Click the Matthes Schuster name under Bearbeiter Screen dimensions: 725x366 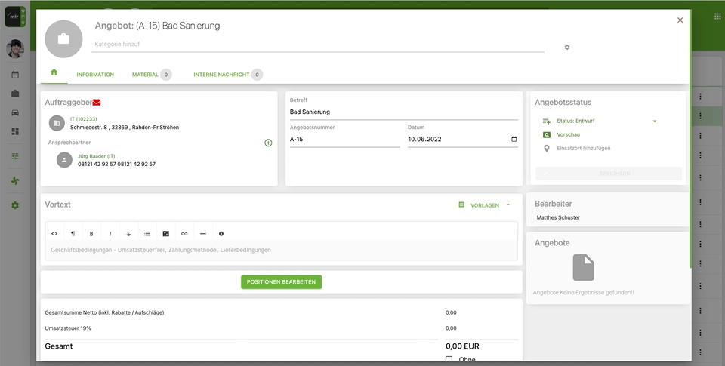pyautogui.click(x=558, y=217)
